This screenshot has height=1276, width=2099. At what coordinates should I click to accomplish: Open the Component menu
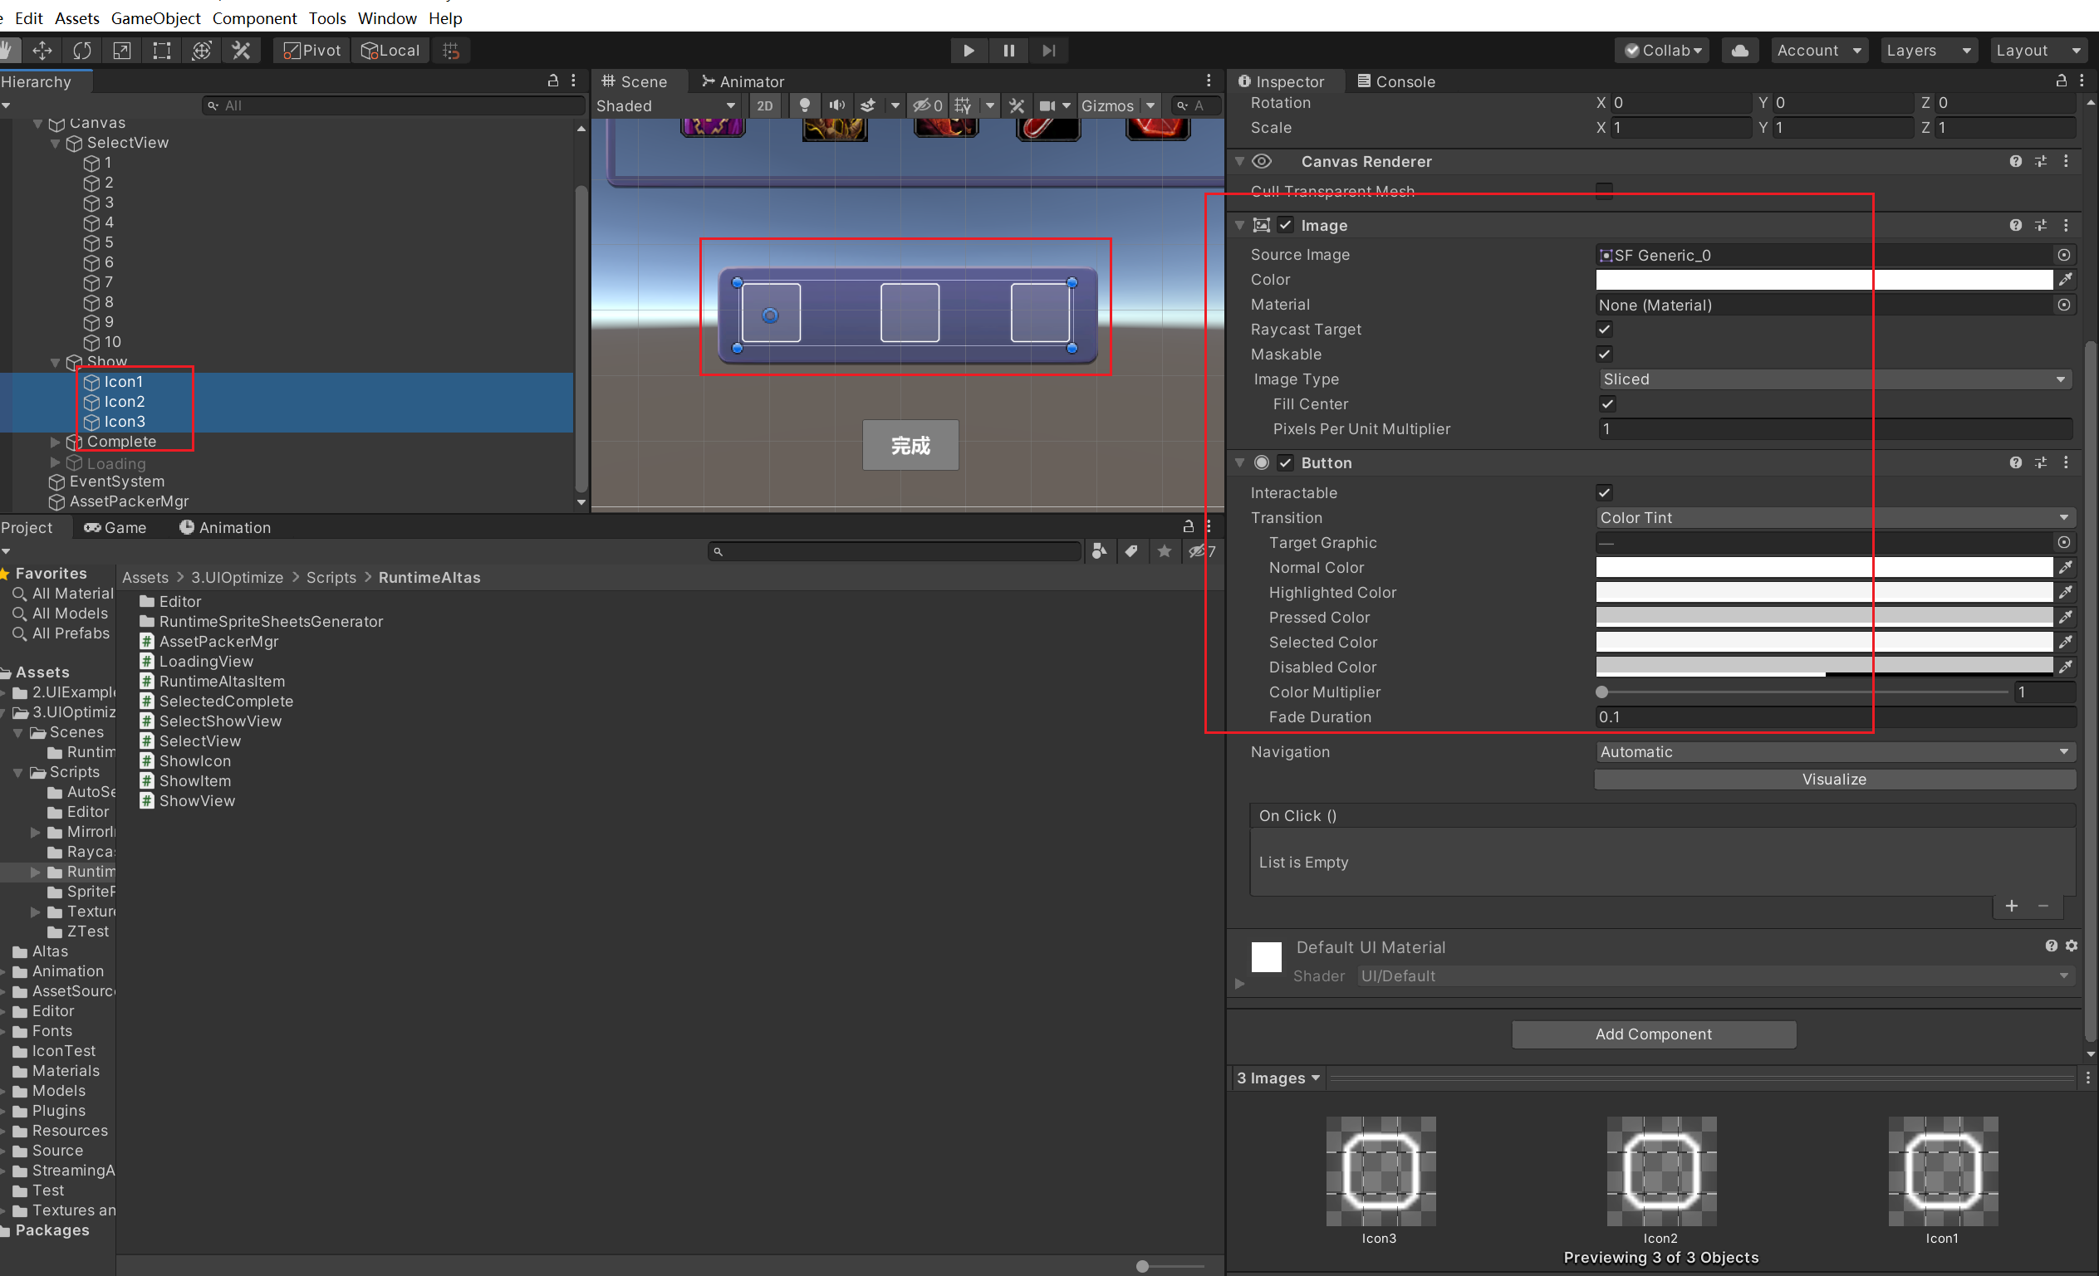tap(255, 18)
